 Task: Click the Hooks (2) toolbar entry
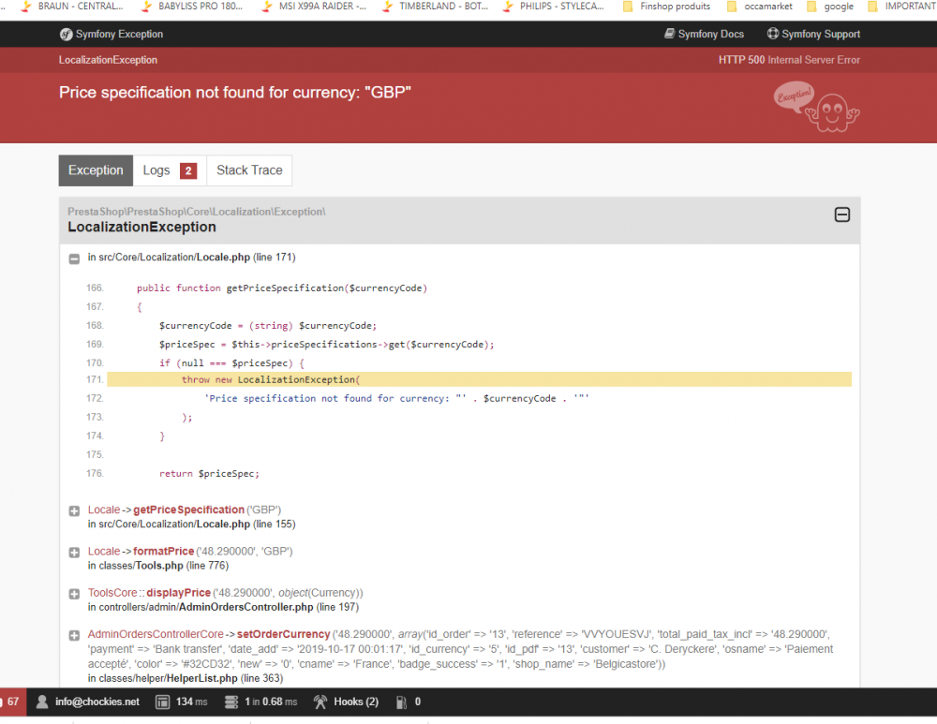point(347,702)
